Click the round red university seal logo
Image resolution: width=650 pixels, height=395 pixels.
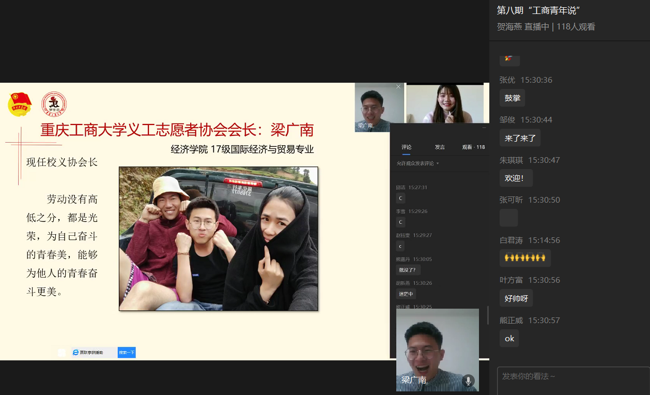click(54, 104)
